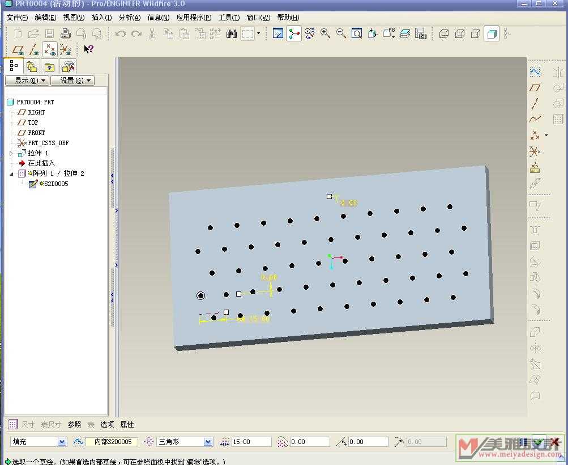
Task: Open the 视图(V) menu
Action: coord(74,18)
